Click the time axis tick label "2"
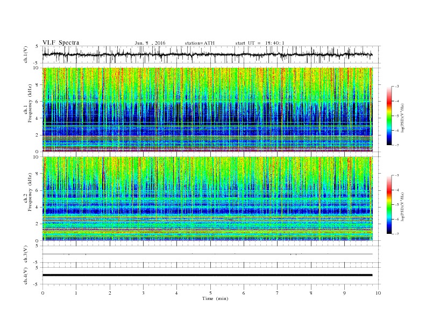The height and width of the screenshot is (329, 426). click(x=110, y=293)
